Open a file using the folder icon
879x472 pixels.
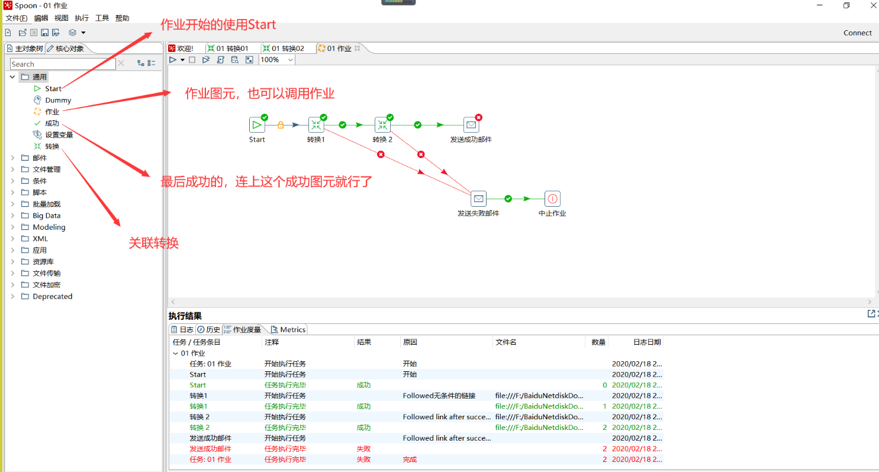(22, 33)
